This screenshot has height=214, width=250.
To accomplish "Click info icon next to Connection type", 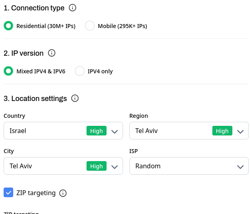I will (73, 8).
